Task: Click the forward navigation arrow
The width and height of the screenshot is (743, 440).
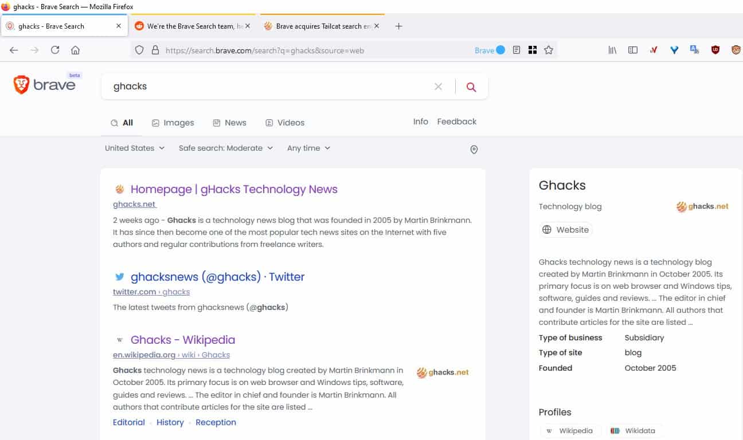Action: pos(34,50)
